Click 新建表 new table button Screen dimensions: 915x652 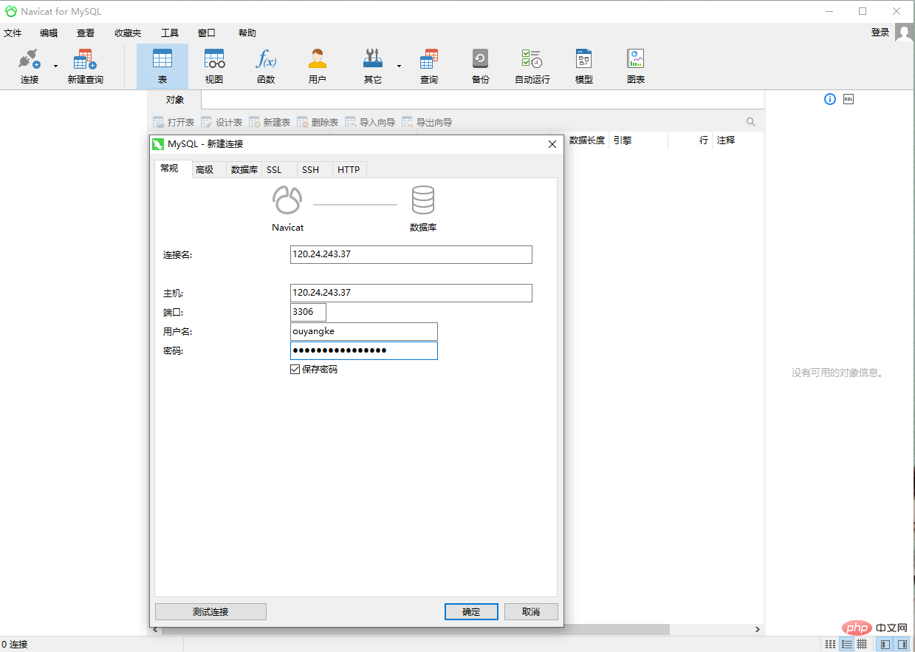coord(270,122)
